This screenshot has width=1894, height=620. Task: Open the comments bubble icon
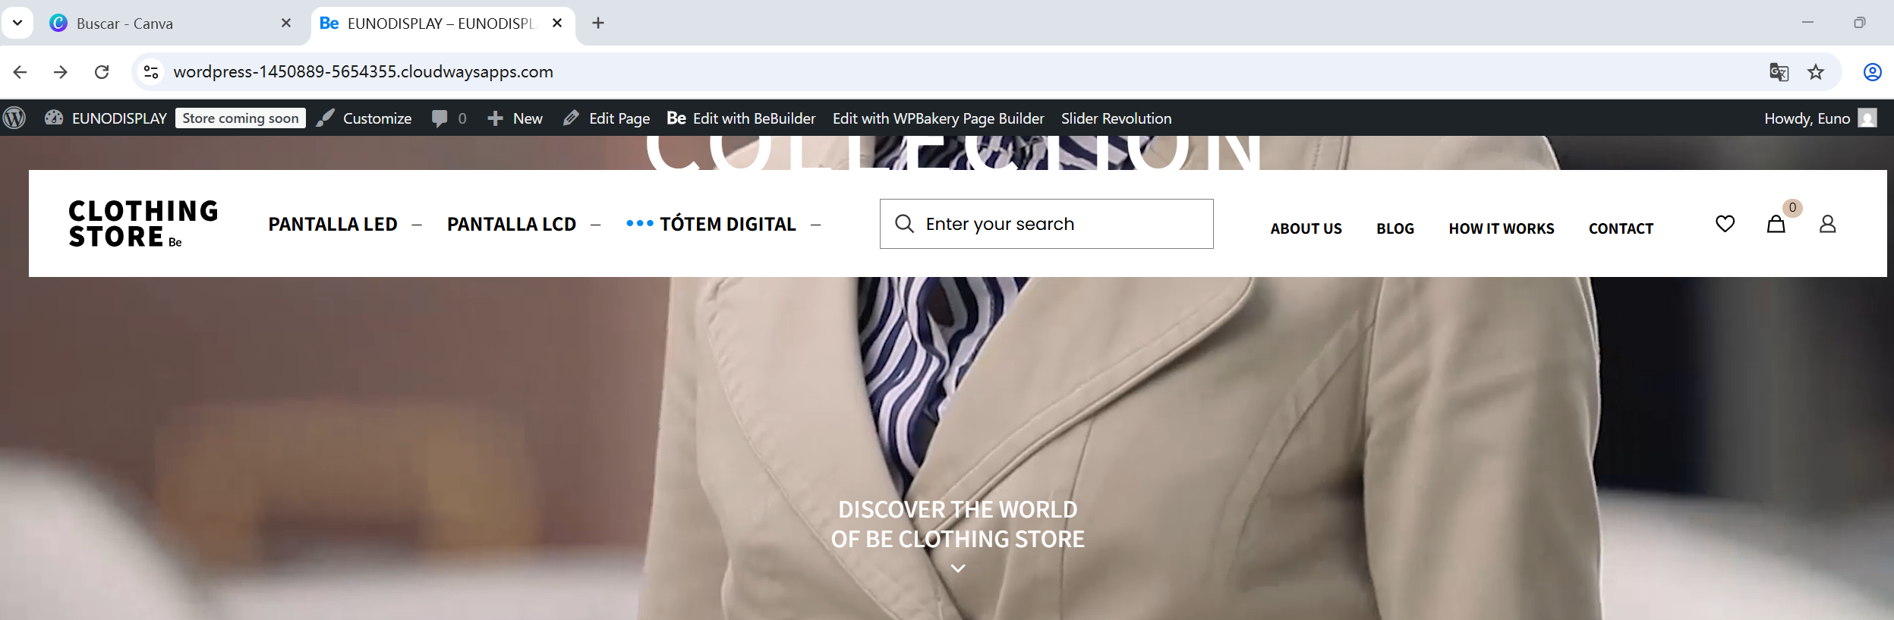pos(440,118)
